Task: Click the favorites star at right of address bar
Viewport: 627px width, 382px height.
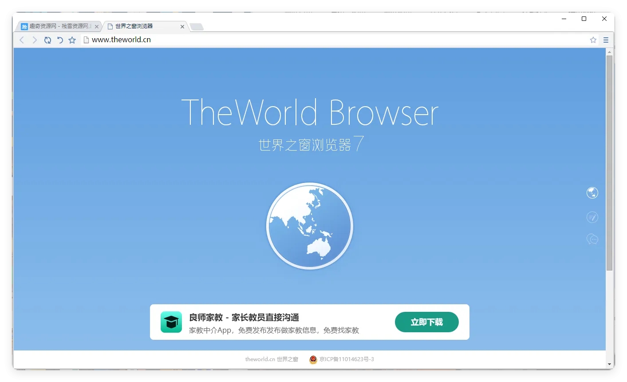Action: click(x=593, y=40)
